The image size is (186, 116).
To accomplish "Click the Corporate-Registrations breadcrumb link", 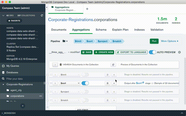I will (70, 20).
